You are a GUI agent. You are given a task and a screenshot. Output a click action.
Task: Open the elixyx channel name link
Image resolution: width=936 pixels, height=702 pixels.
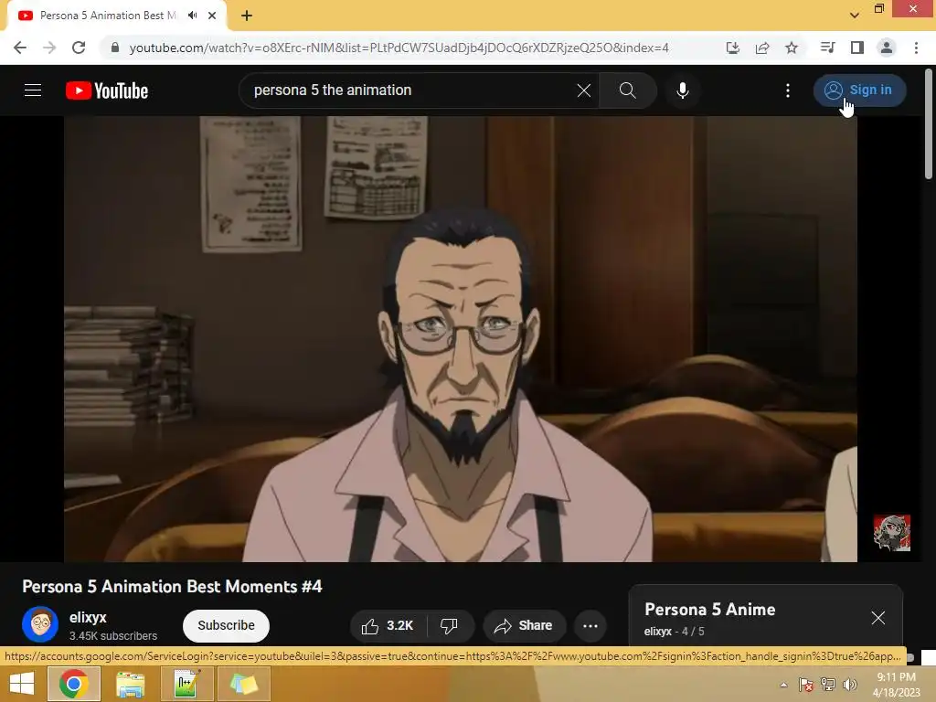pyautogui.click(x=88, y=617)
